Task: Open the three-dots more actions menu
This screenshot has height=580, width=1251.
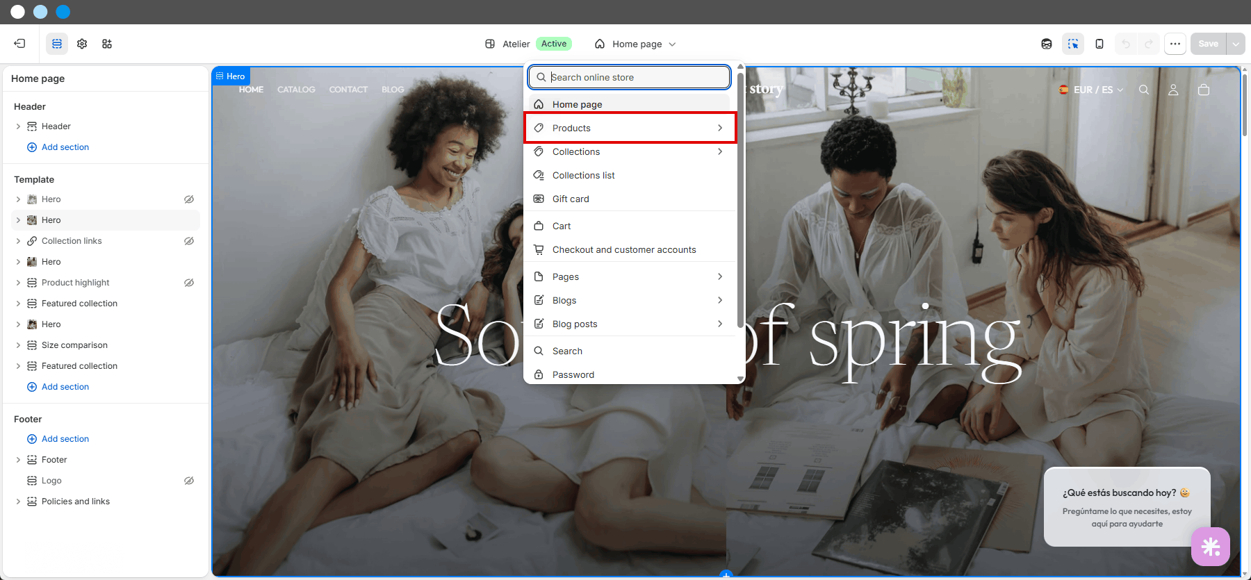Action: (x=1175, y=44)
